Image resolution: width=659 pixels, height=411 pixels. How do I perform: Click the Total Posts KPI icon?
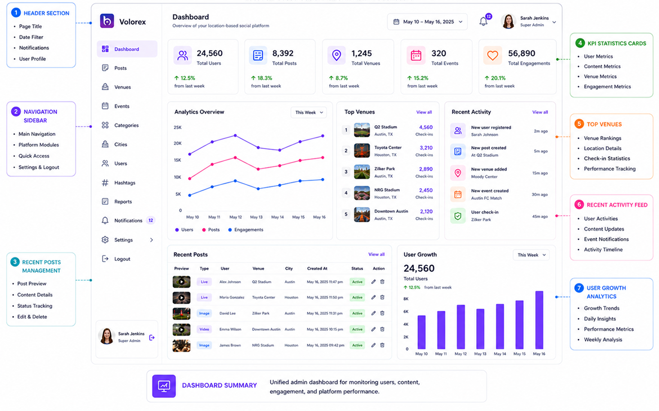pos(258,56)
